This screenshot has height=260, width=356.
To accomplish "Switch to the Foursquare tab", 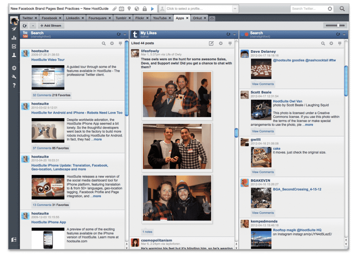I will [97, 18].
